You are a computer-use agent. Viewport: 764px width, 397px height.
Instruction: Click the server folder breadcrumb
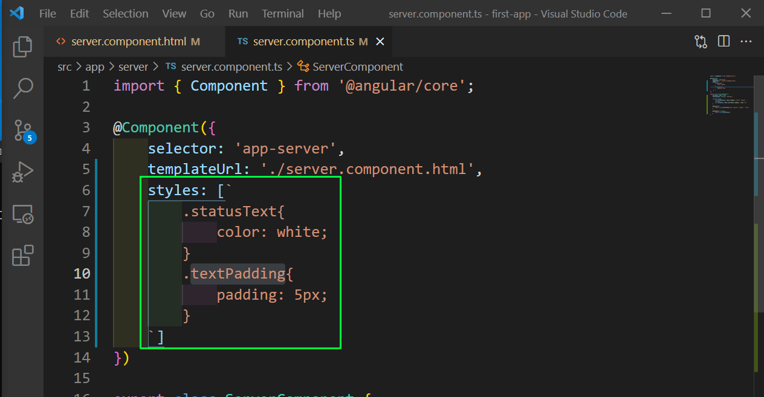tap(133, 66)
